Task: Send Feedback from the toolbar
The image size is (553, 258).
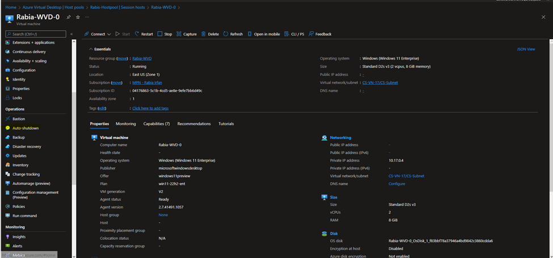Action: click(320, 34)
